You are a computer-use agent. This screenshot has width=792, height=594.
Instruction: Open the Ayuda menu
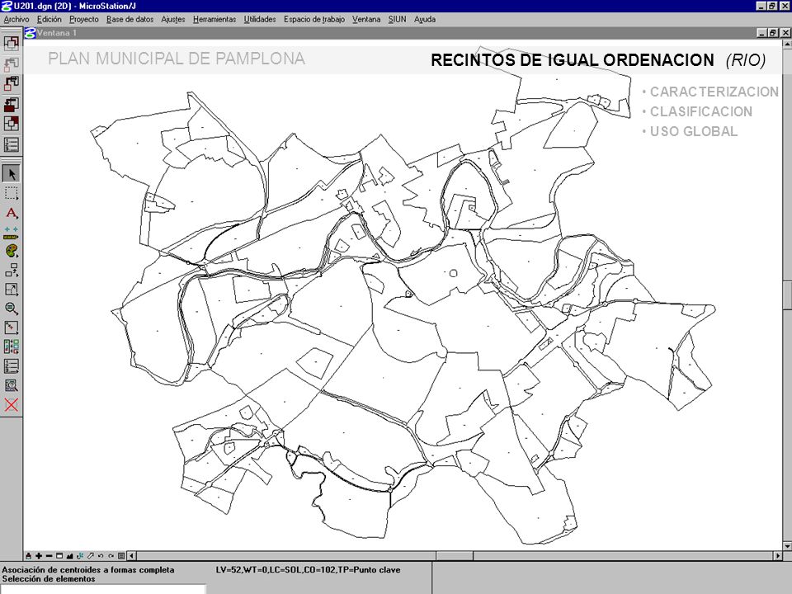tap(425, 19)
